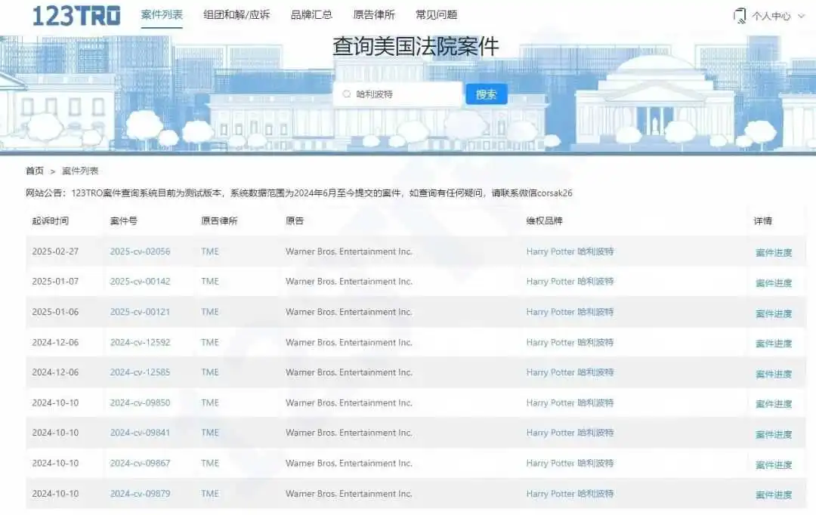The image size is (816, 515).
Task: Click plaintiff Warner Bros. in 2024-cv-09850 row
Action: (x=348, y=402)
